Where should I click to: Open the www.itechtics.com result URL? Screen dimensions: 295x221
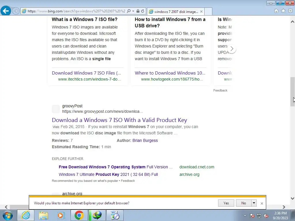[x=90, y=79]
